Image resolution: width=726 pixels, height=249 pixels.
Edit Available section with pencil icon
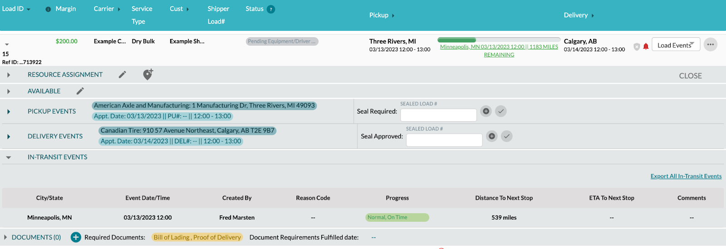[x=80, y=91]
